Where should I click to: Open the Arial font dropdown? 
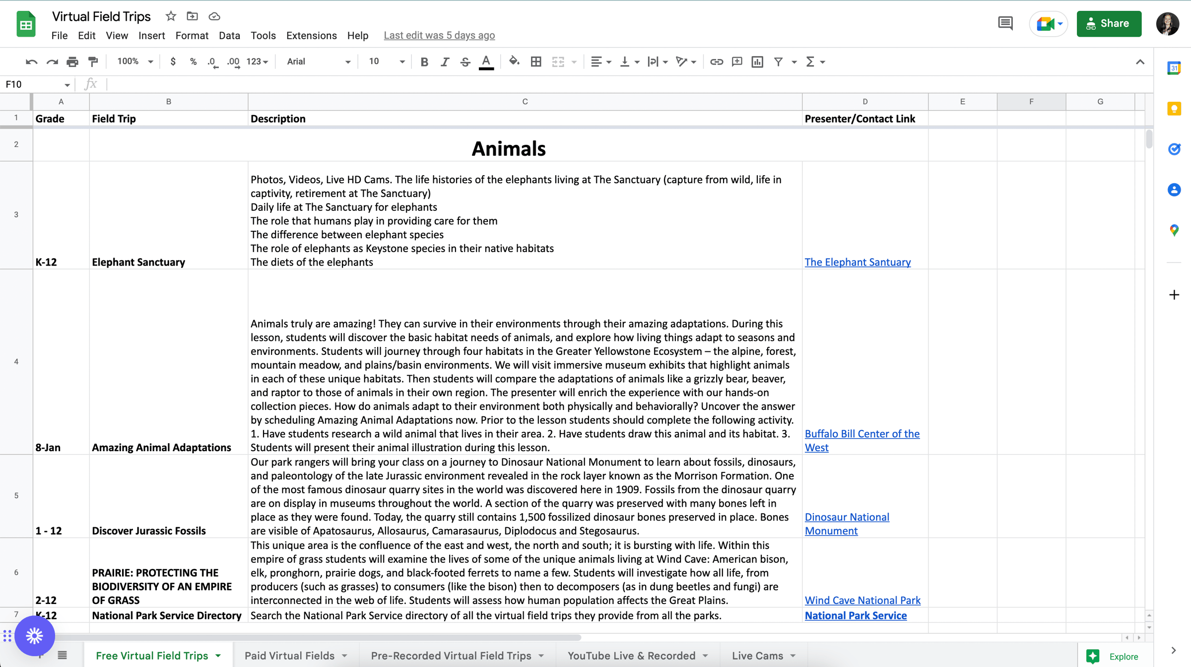coord(319,62)
